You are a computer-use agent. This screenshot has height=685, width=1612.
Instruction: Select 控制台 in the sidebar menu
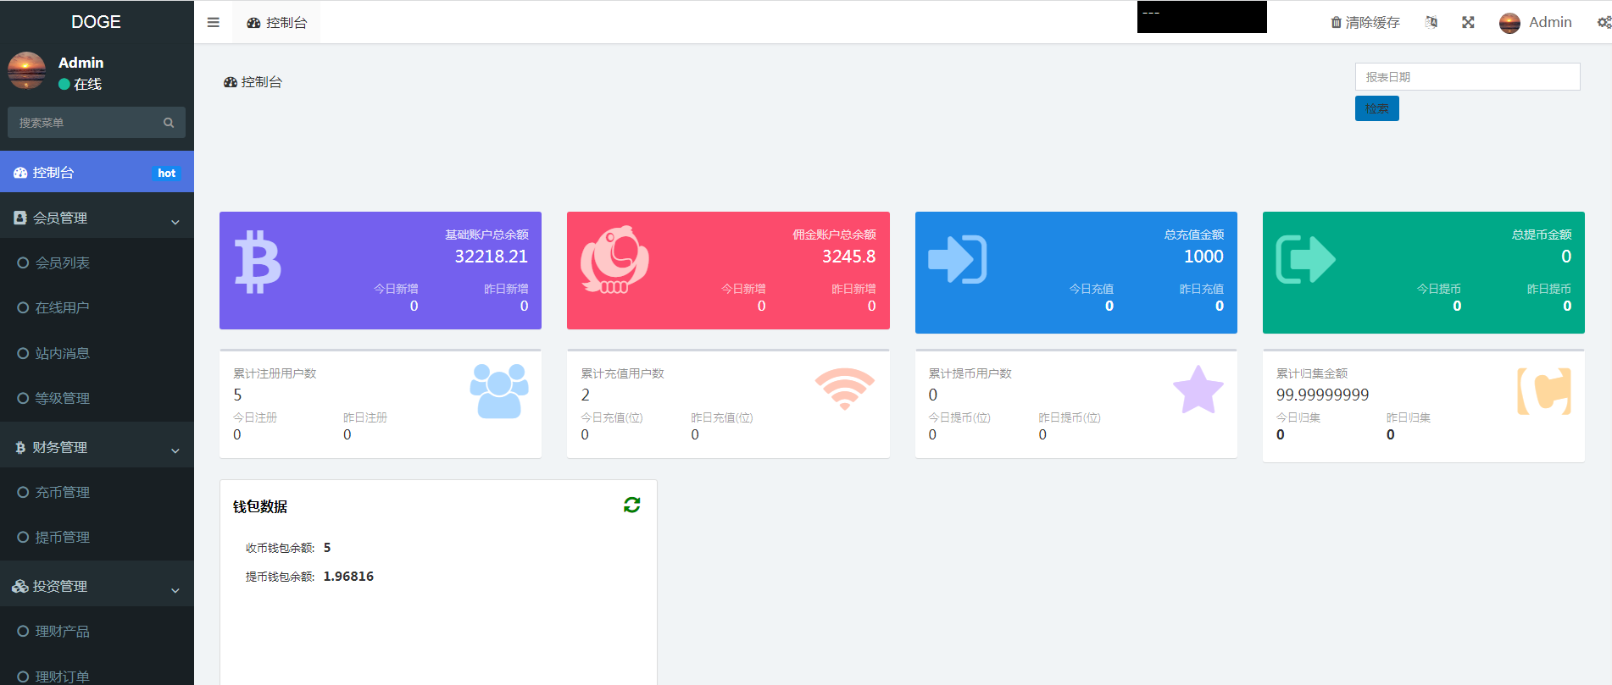point(97,173)
